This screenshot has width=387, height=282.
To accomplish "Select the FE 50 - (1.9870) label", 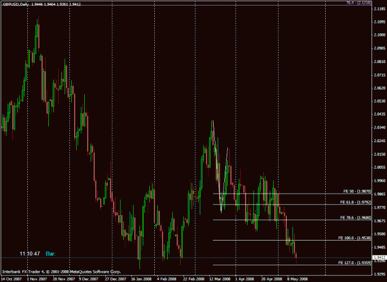I will tap(357, 191).
